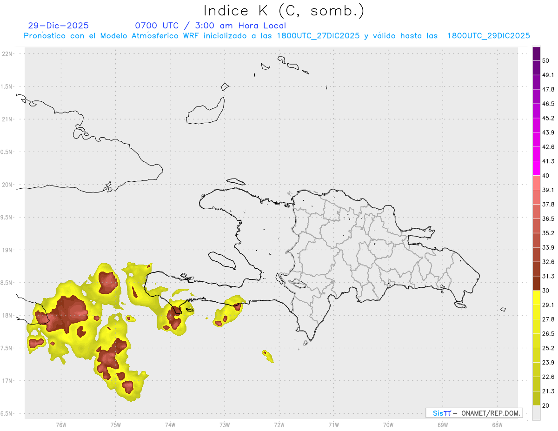558x431 pixels.
Task: Select the "21N" latitude label
Action: 7,119
